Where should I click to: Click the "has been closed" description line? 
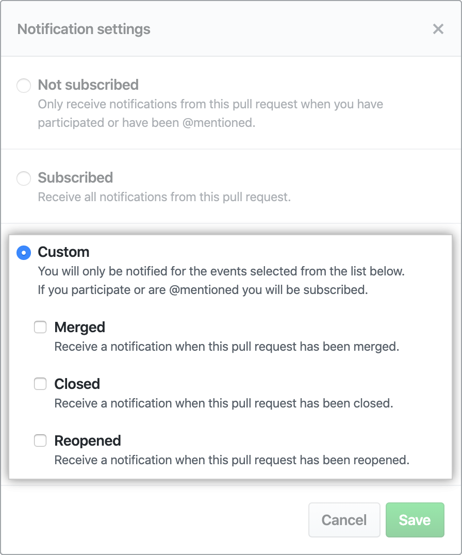[x=224, y=403]
